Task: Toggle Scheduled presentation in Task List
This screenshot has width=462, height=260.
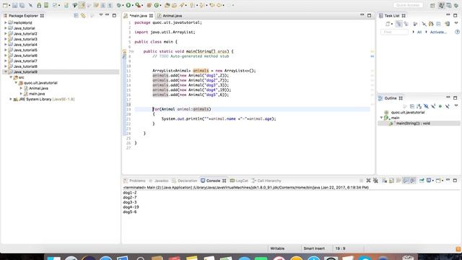Action: pyautogui.click(x=406, y=24)
